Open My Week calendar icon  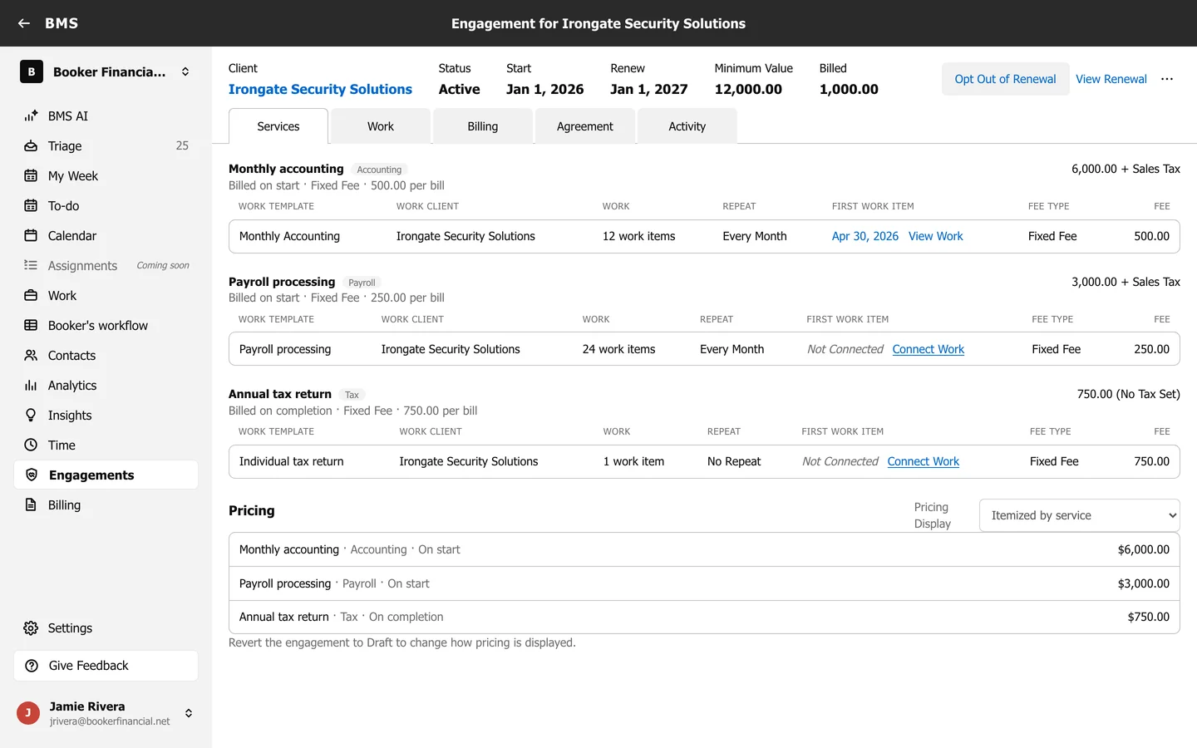click(x=31, y=176)
